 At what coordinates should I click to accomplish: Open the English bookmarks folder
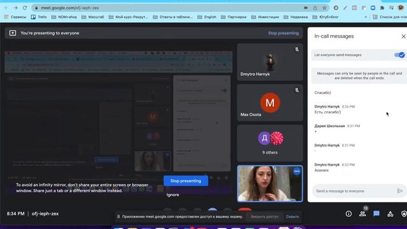(207, 17)
